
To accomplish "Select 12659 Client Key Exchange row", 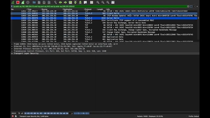I will point(104,30).
